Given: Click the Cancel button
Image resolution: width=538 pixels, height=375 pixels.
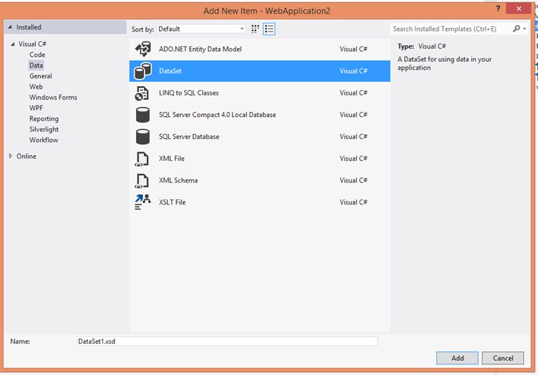Looking at the screenshot, I should click(503, 358).
